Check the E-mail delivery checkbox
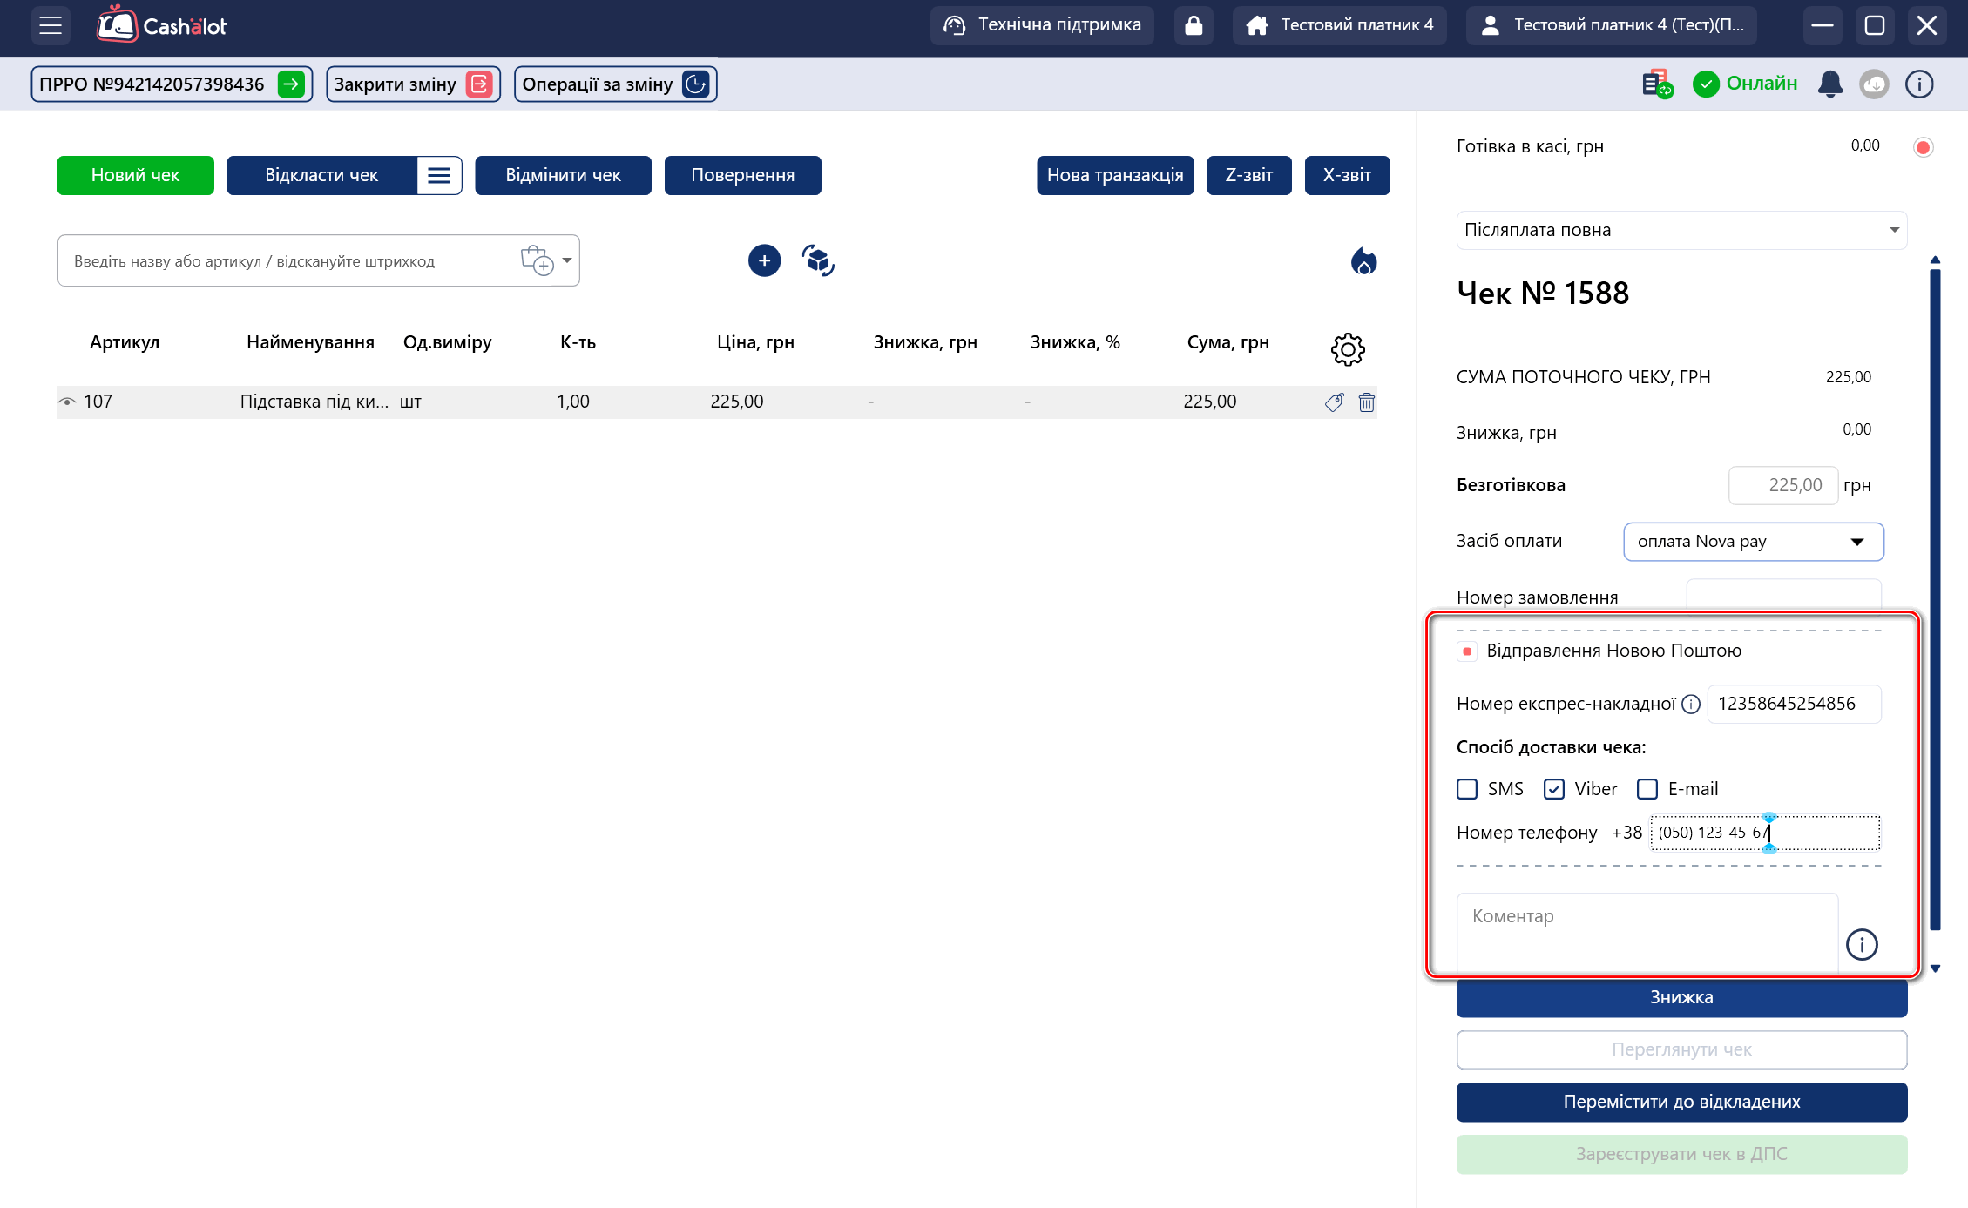This screenshot has width=1968, height=1208. pyautogui.click(x=1647, y=789)
